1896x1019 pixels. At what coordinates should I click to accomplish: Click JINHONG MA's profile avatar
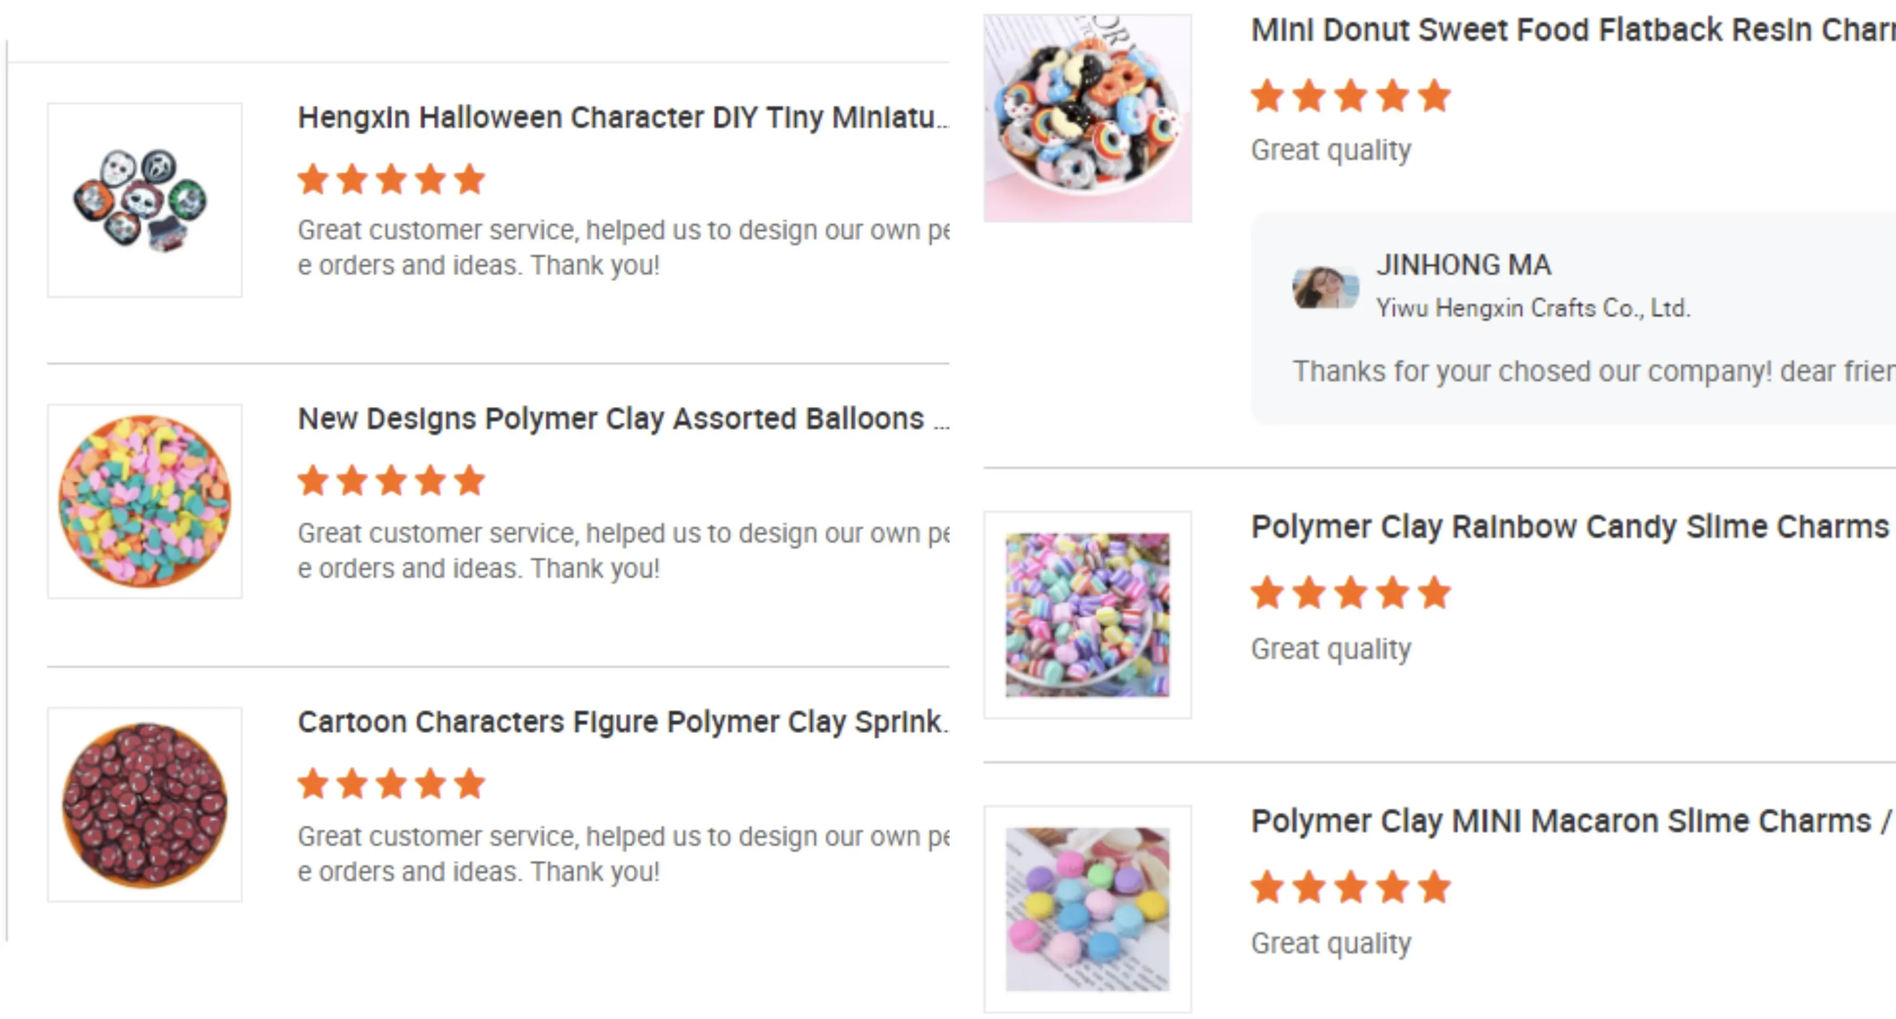(1325, 287)
